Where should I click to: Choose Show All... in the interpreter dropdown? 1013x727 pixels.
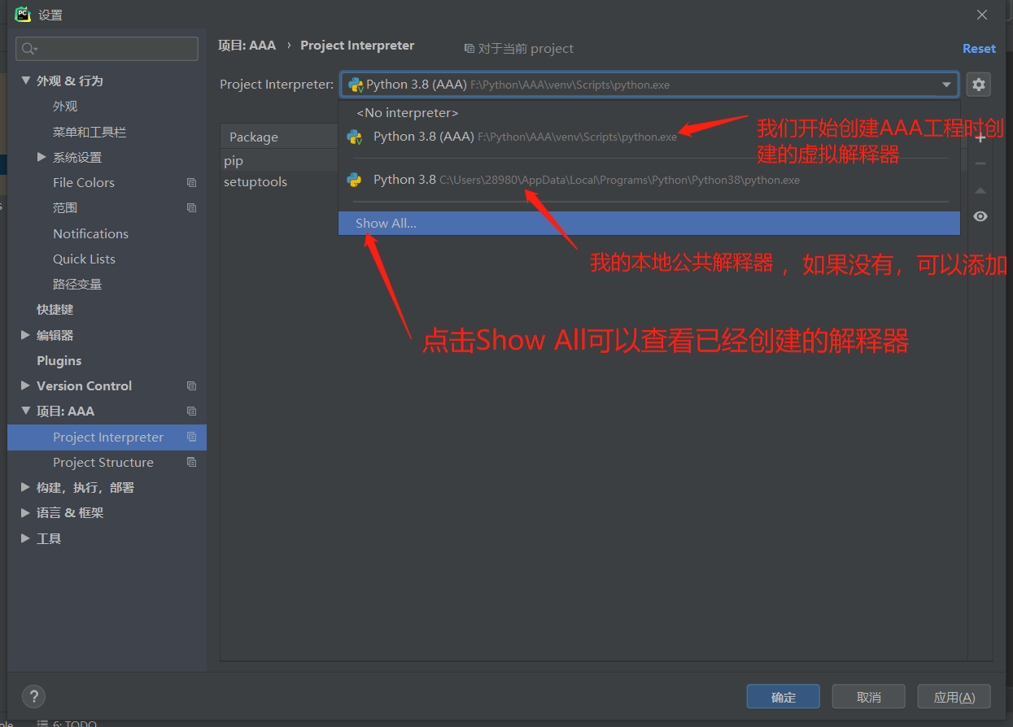[x=385, y=223]
